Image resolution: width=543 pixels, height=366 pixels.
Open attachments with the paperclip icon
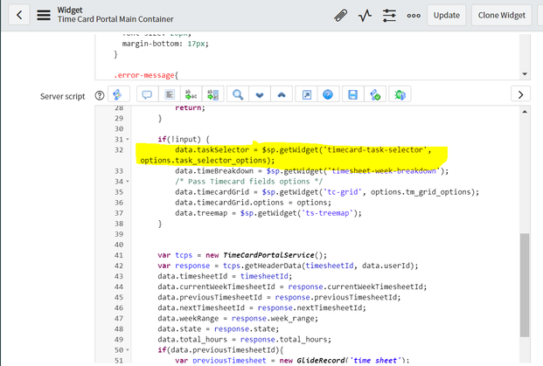click(x=341, y=15)
